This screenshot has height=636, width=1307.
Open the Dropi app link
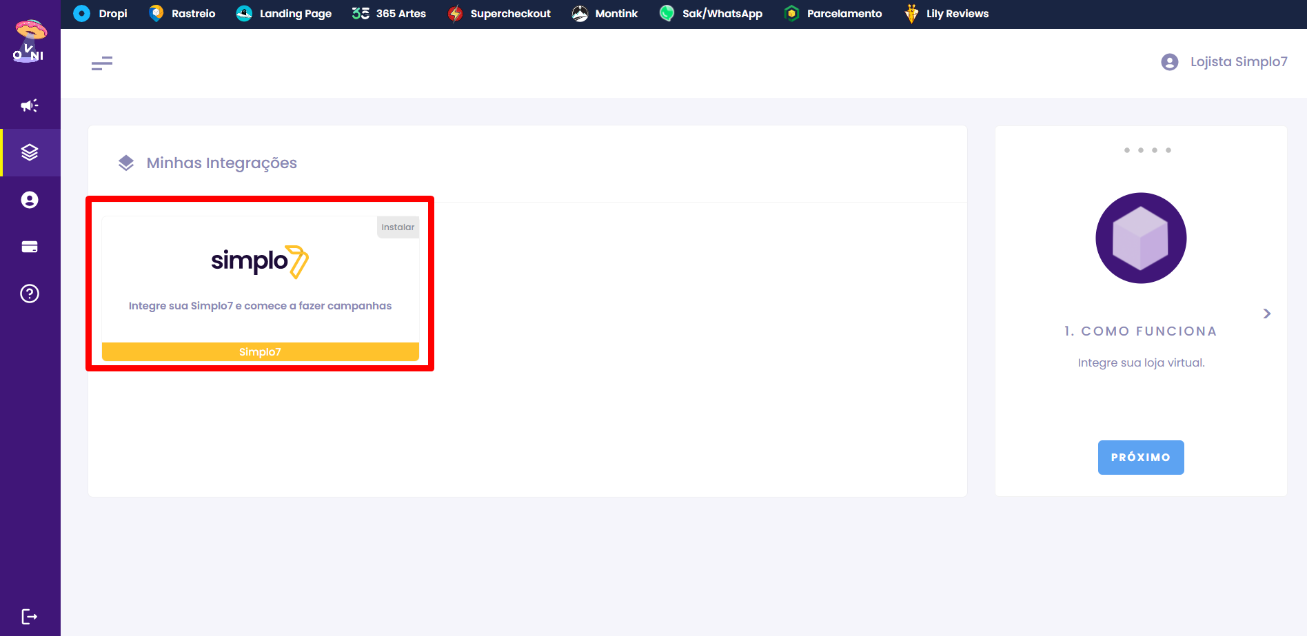point(100,14)
